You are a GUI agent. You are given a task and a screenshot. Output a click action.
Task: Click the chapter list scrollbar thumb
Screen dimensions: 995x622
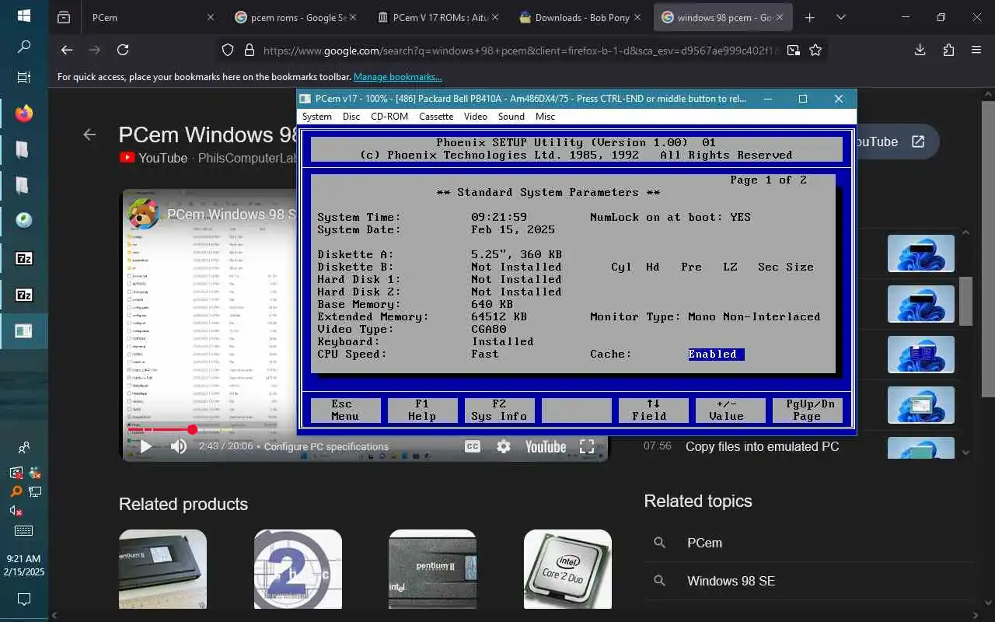[966, 302]
